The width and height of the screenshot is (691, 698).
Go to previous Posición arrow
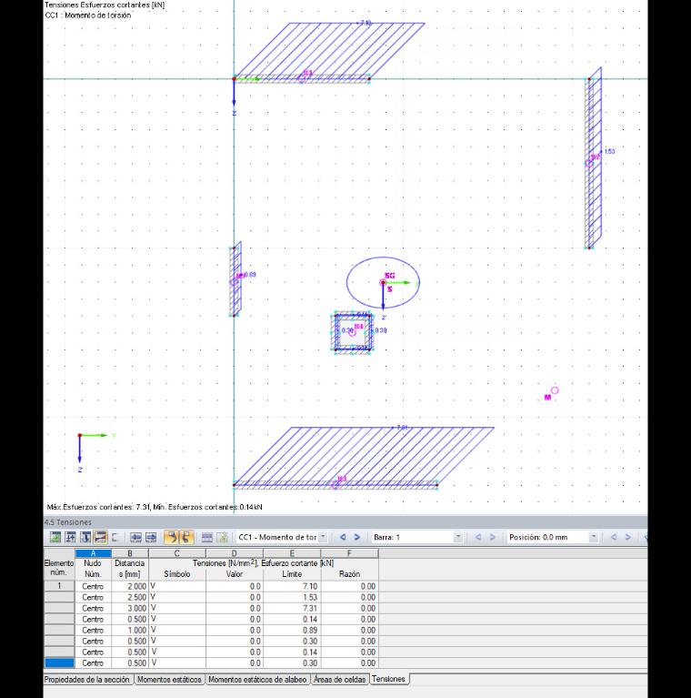pyautogui.click(x=614, y=537)
